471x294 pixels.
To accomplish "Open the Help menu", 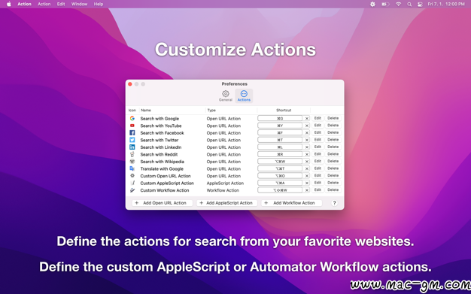I will point(99,5).
